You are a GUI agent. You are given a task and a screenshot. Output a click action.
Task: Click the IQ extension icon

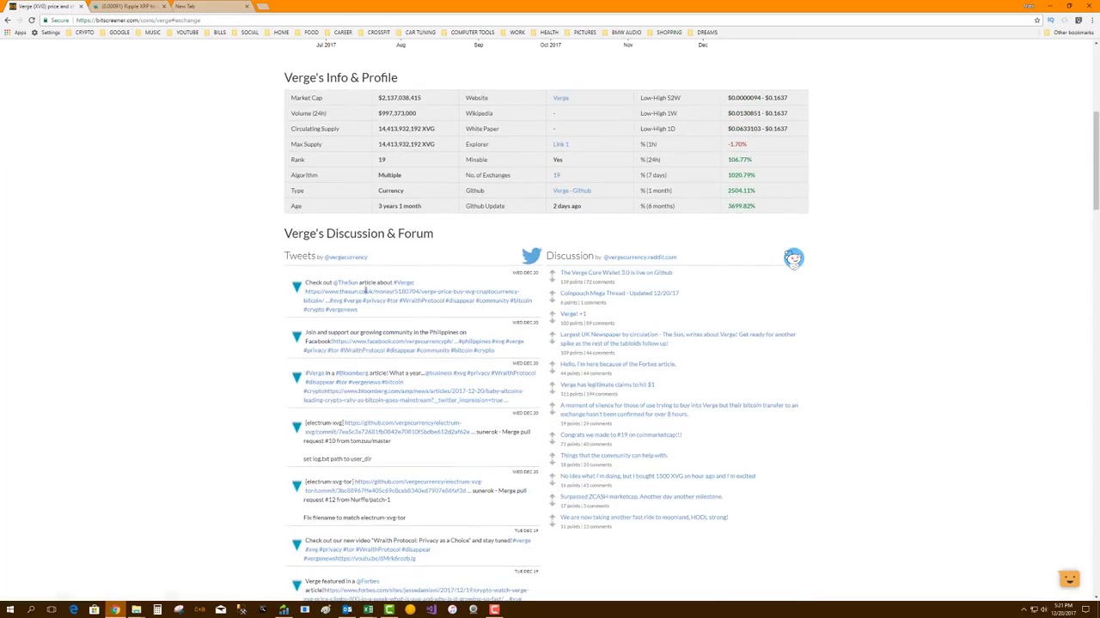click(1050, 20)
